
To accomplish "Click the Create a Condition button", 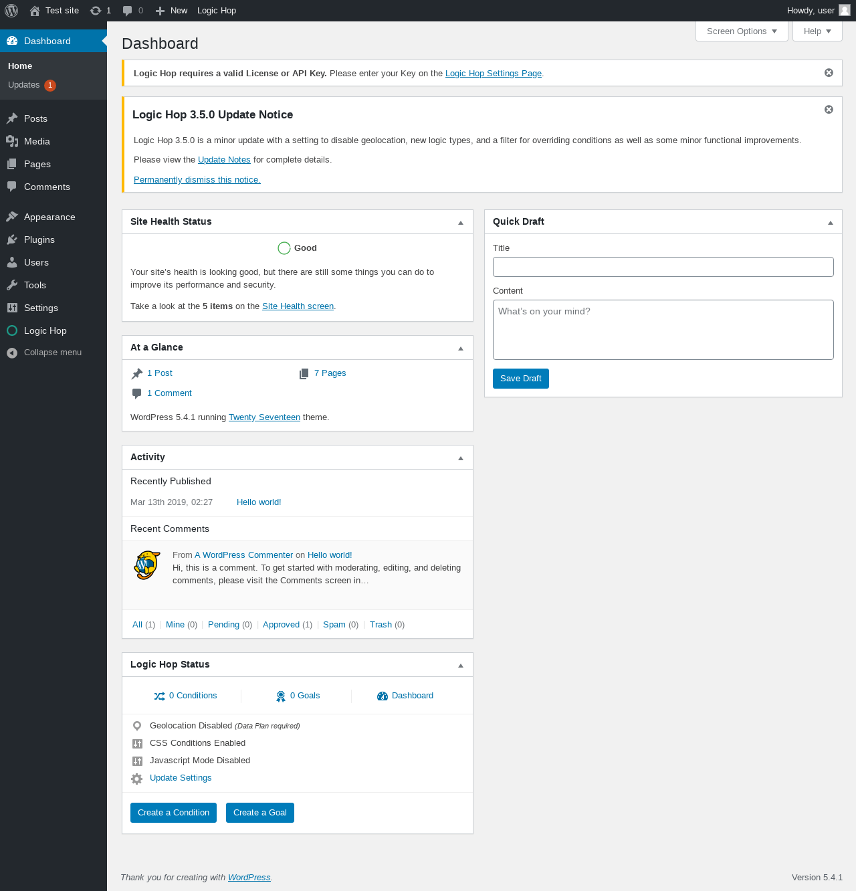I will pos(173,813).
